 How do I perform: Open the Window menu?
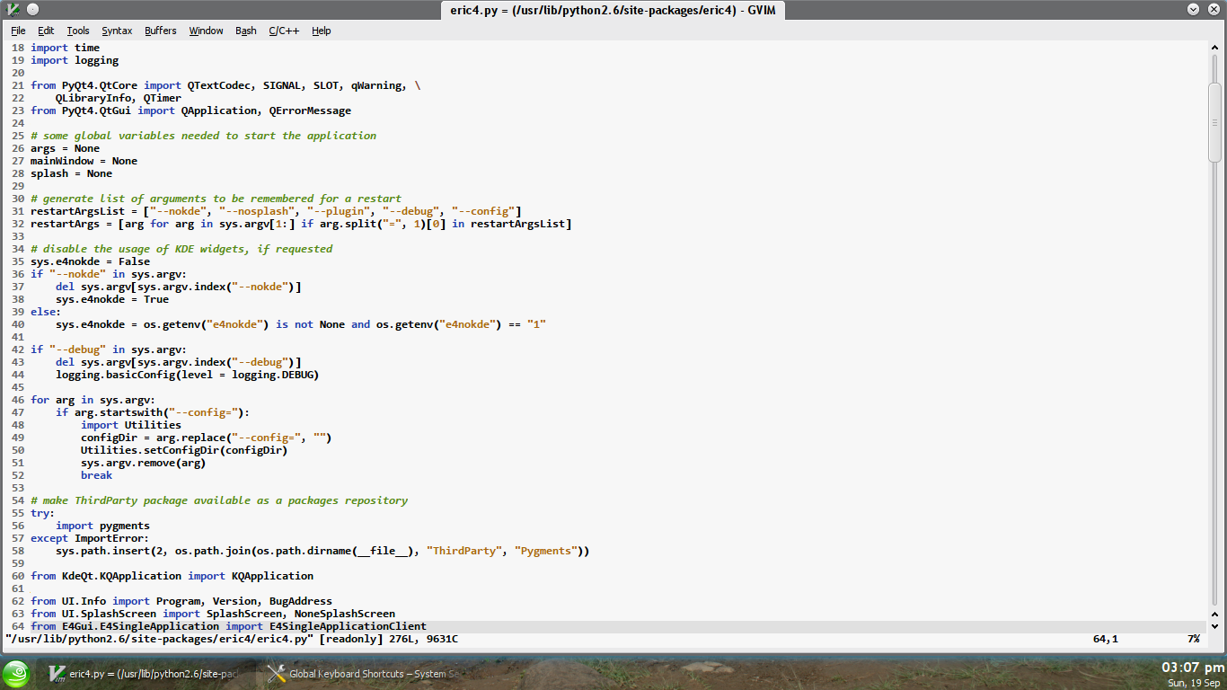(x=206, y=31)
